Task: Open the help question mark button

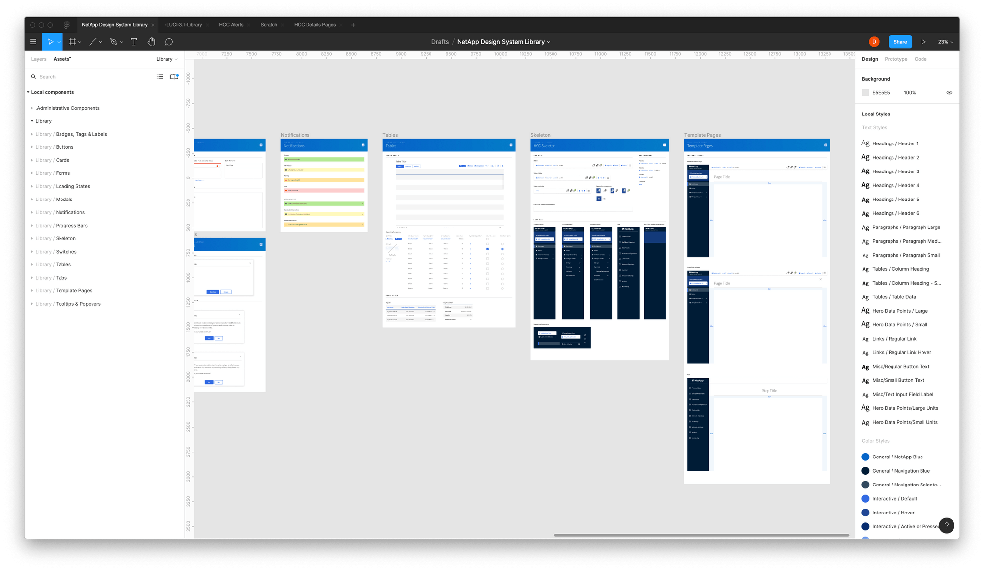Action: click(x=946, y=525)
